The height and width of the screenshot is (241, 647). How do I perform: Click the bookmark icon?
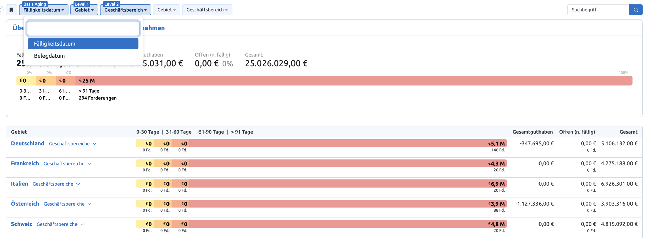[11, 10]
